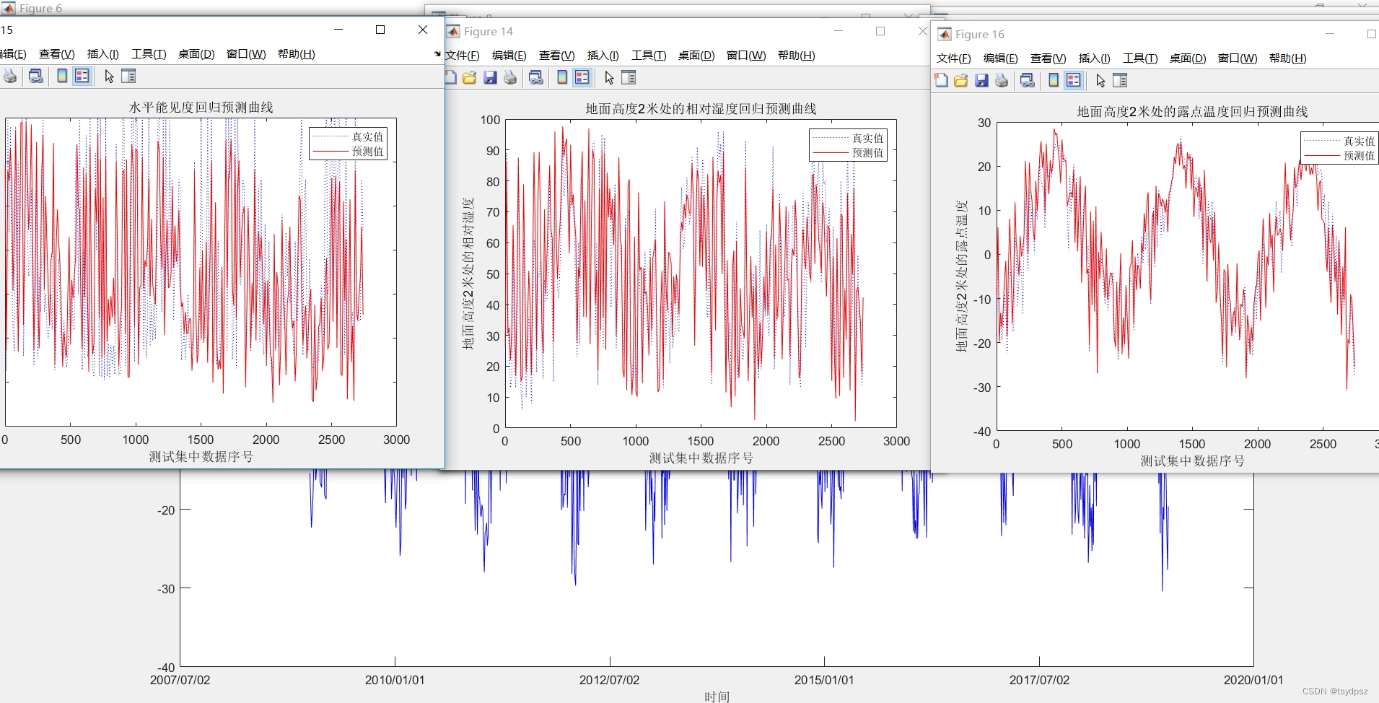The image size is (1379, 703).
Task: Select Edit Plot arrow in Figure 16
Action: click(x=1100, y=80)
